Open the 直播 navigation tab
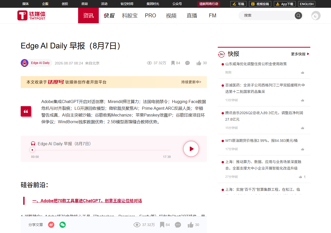Image resolution: width=331 pixels, height=233 pixels. [192, 16]
